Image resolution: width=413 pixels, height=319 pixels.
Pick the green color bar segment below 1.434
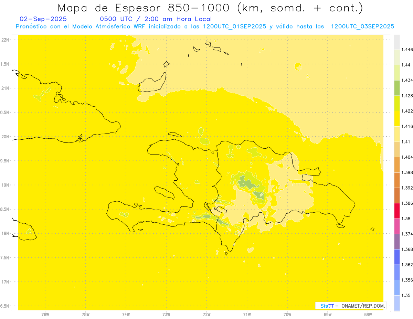point(397,88)
